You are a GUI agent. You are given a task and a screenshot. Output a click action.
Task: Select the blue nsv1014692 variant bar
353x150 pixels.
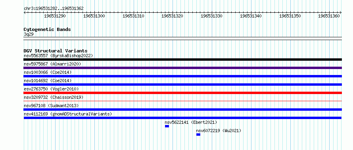point(182,85)
